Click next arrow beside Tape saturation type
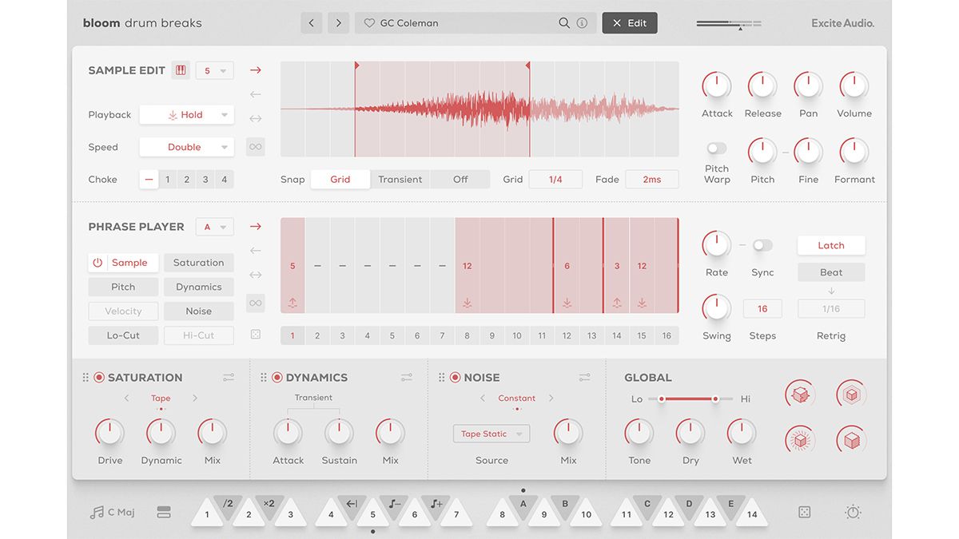 [195, 398]
